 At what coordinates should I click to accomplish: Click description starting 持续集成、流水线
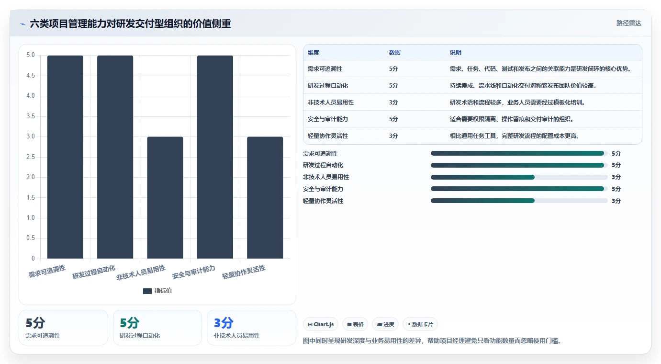click(x=523, y=86)
